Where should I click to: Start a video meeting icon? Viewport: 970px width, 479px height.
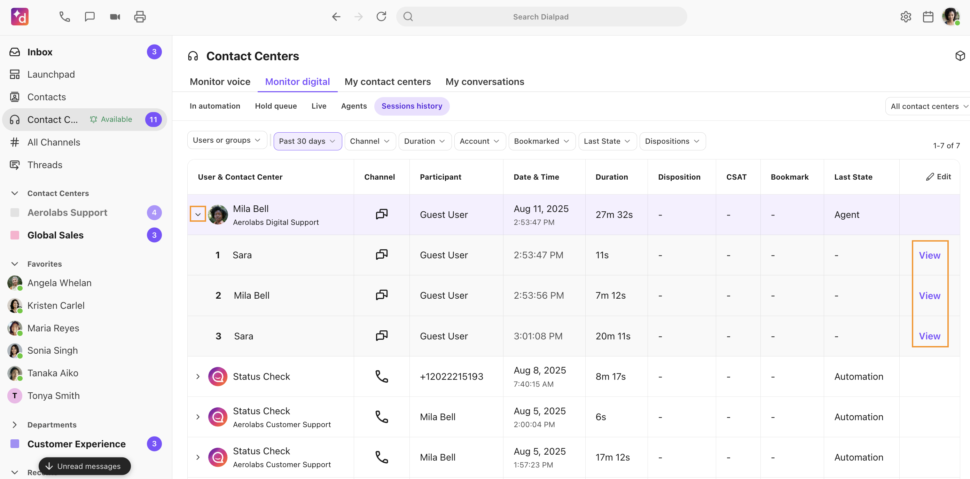[x=115, y=17]
